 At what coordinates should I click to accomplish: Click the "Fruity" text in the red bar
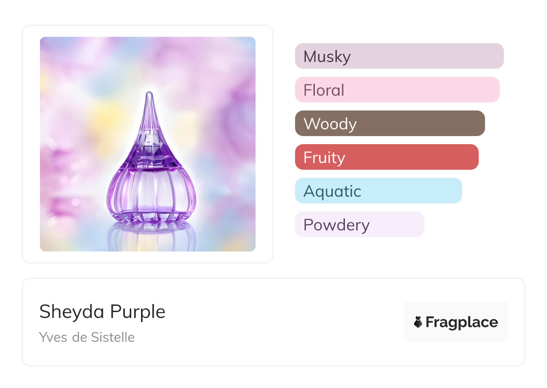pyautogui.click(x=324, y=158)
